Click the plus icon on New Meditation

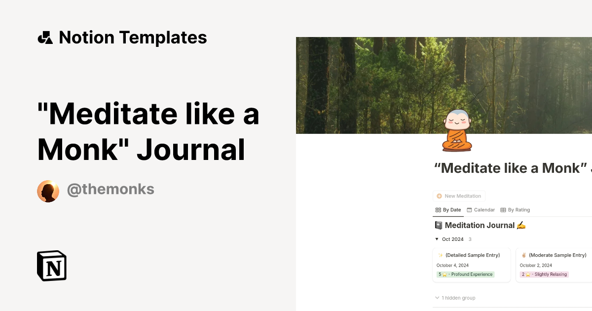[x=439, y=196]
